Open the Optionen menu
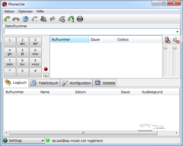 tap(25, 11)
